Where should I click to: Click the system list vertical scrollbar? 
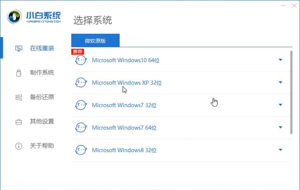[291, 92]
